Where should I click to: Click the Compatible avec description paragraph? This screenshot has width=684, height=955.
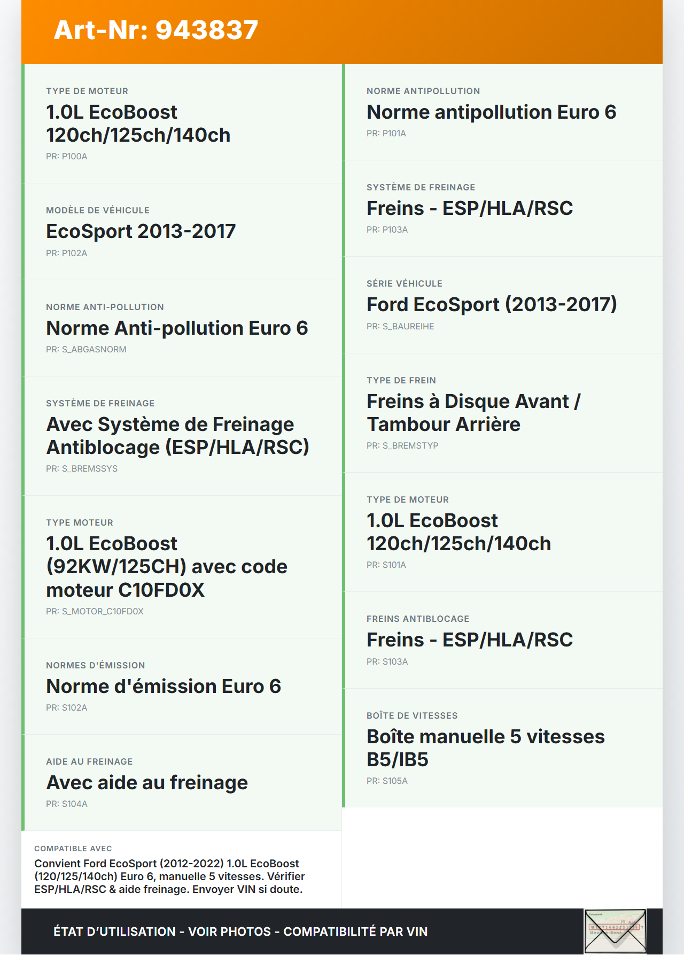coord(169,876)
